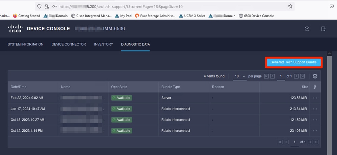Click the 213.84 MiB size value
Screen dimensions: 337x155
tap(298, 109)
